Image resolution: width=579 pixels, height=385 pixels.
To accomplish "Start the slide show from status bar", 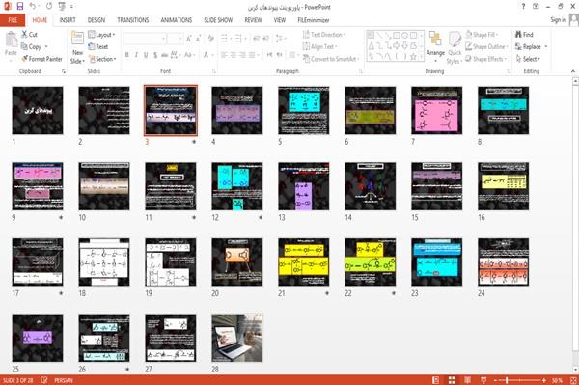I will click(483, 380).
